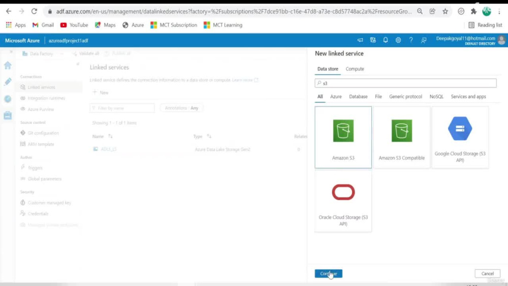Filter connectors by the Azure category
The height and width of the screenshot is (286, 508).
[x=336, y=97]
